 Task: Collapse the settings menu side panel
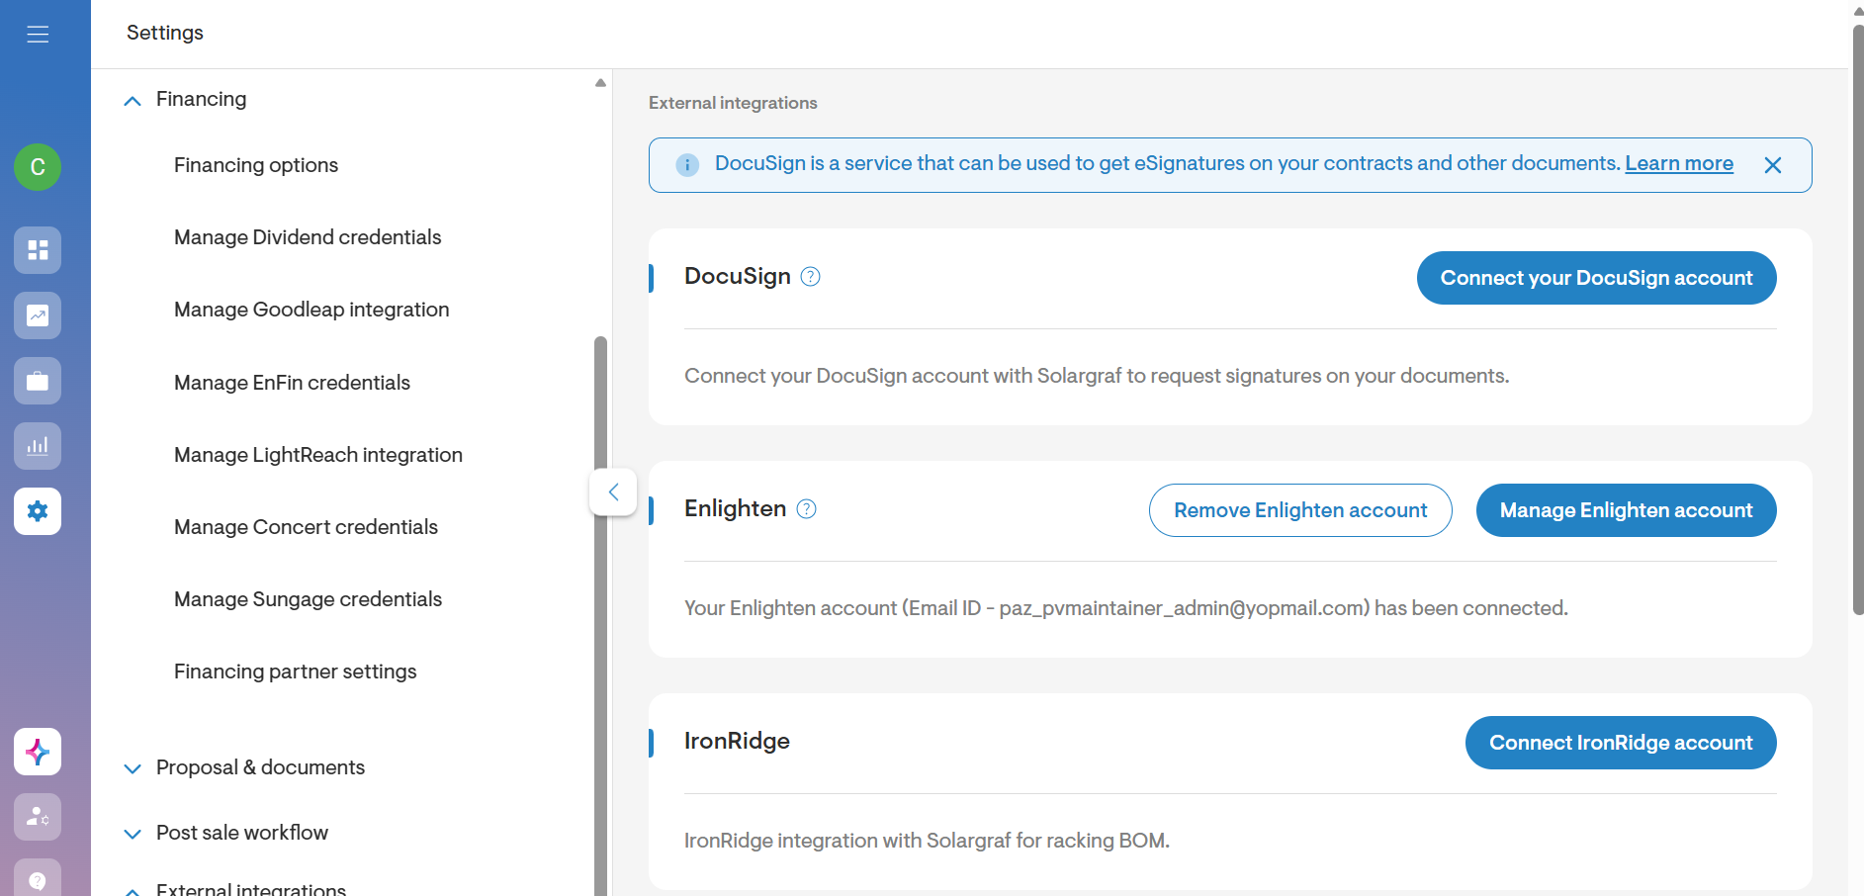(613, 492)
